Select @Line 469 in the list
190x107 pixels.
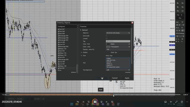[x=61, y=42]
